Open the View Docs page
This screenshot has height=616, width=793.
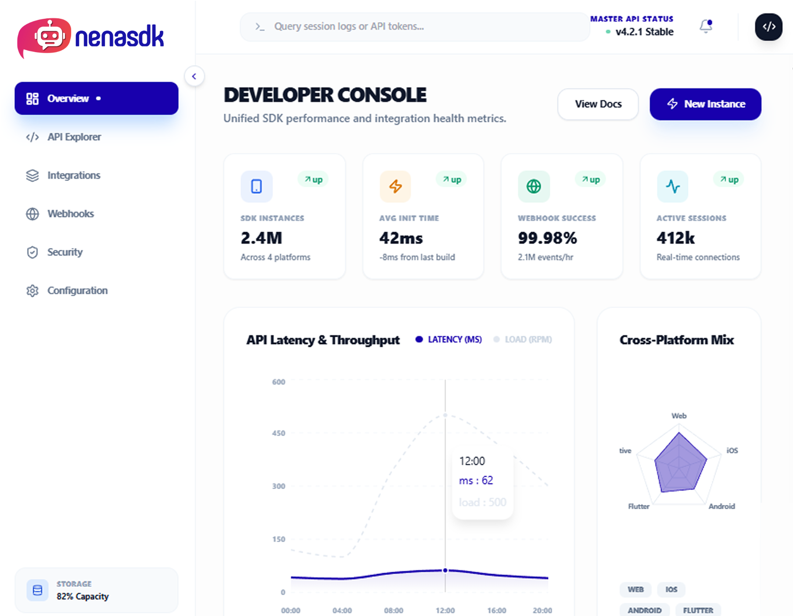598,104
